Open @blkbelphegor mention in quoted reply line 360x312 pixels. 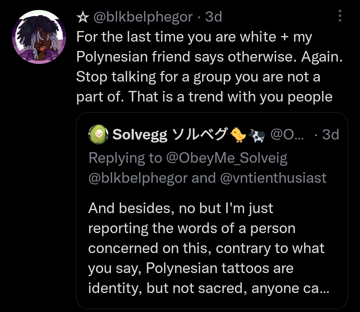[138, 178]
